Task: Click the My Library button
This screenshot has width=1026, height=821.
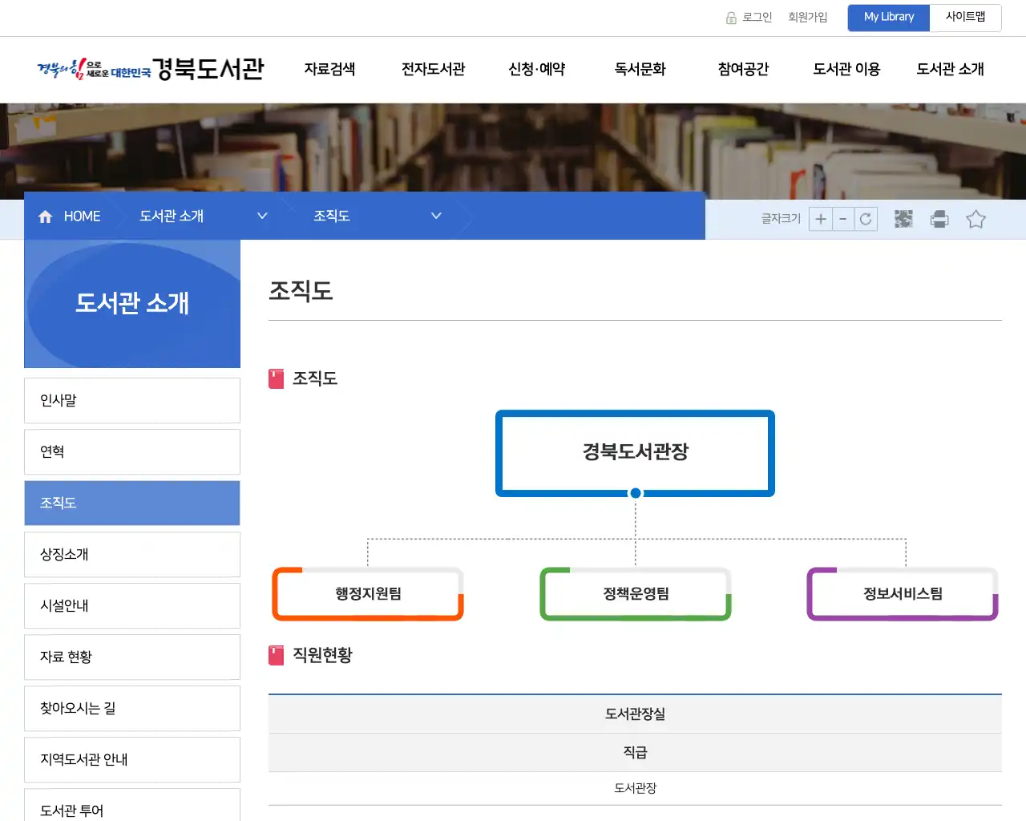Action: [x=888, y=17]
